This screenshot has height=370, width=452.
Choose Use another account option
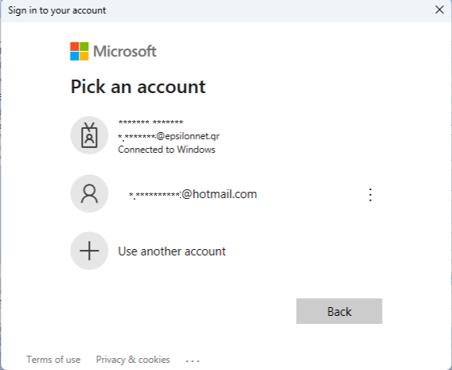[172, 251]
